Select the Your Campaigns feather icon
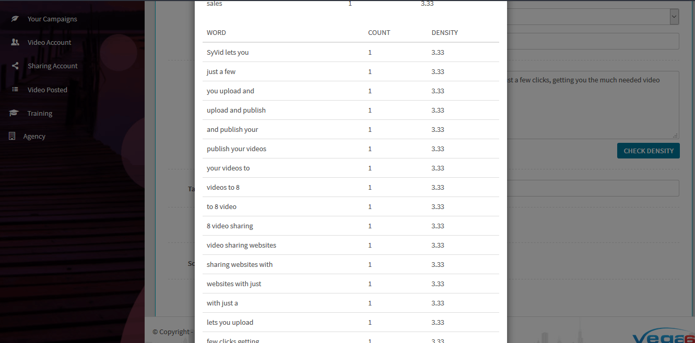The image size is (695, 343). 14,18
